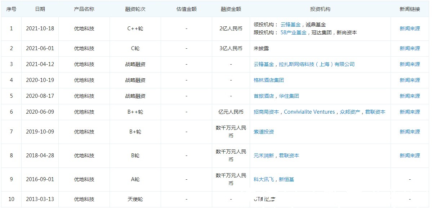Click 诚鼎基金 in the lead investors line
The image size is (432, 210).
[x=316, y=25]
